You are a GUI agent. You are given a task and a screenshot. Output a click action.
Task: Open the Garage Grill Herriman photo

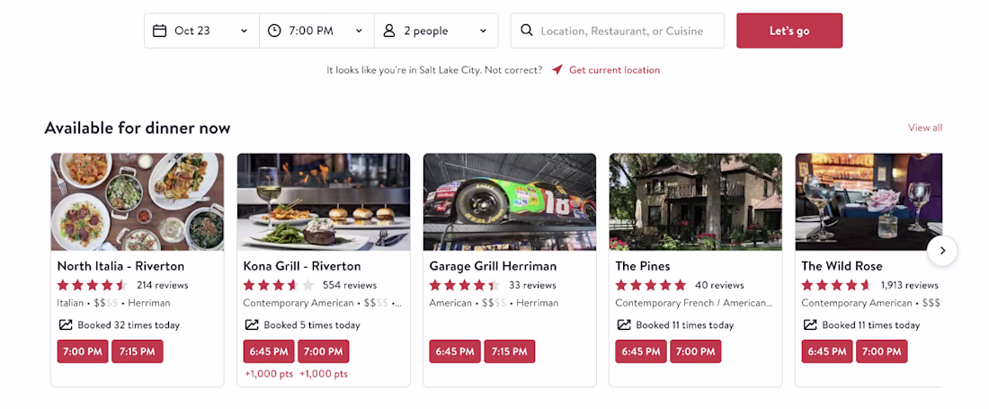click(x=510, y=201)
